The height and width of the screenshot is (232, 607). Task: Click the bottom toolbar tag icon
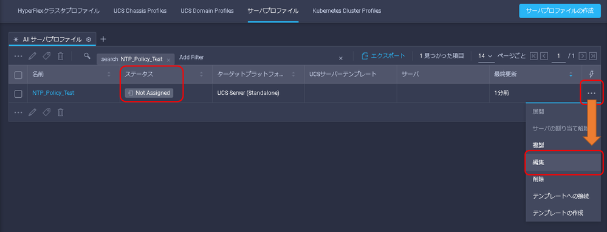tap(46, 112)
